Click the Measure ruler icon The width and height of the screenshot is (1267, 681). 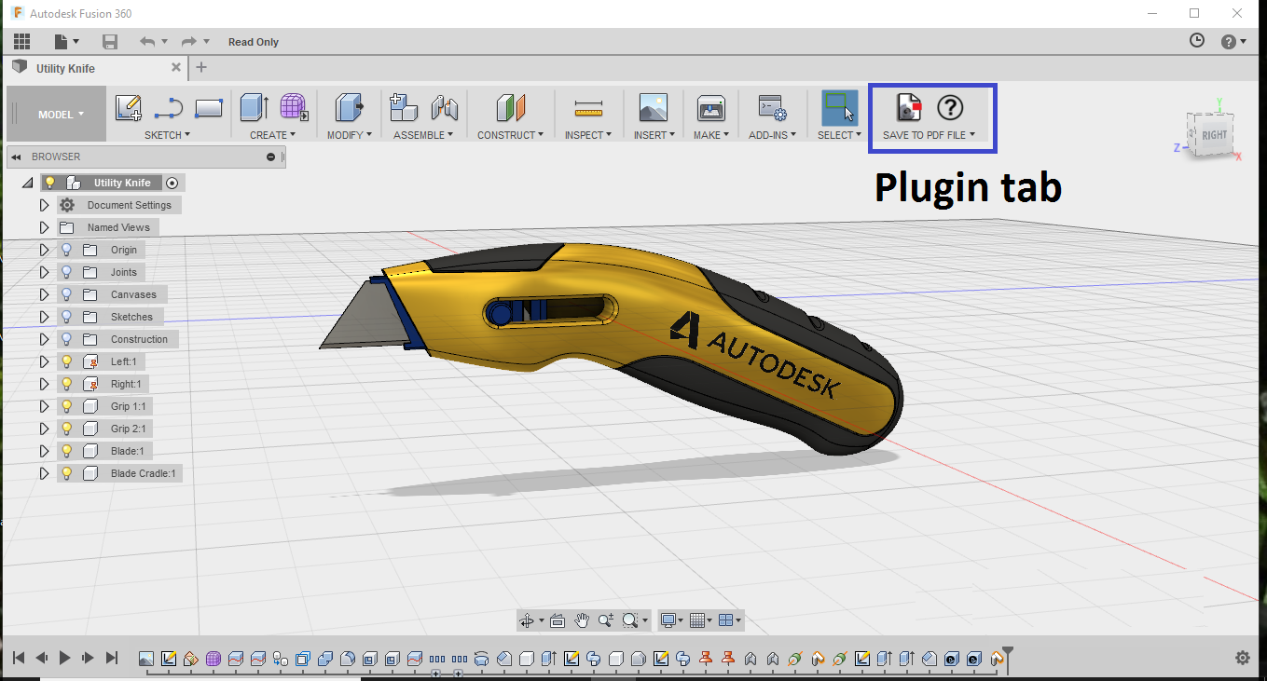coord(588,109)
